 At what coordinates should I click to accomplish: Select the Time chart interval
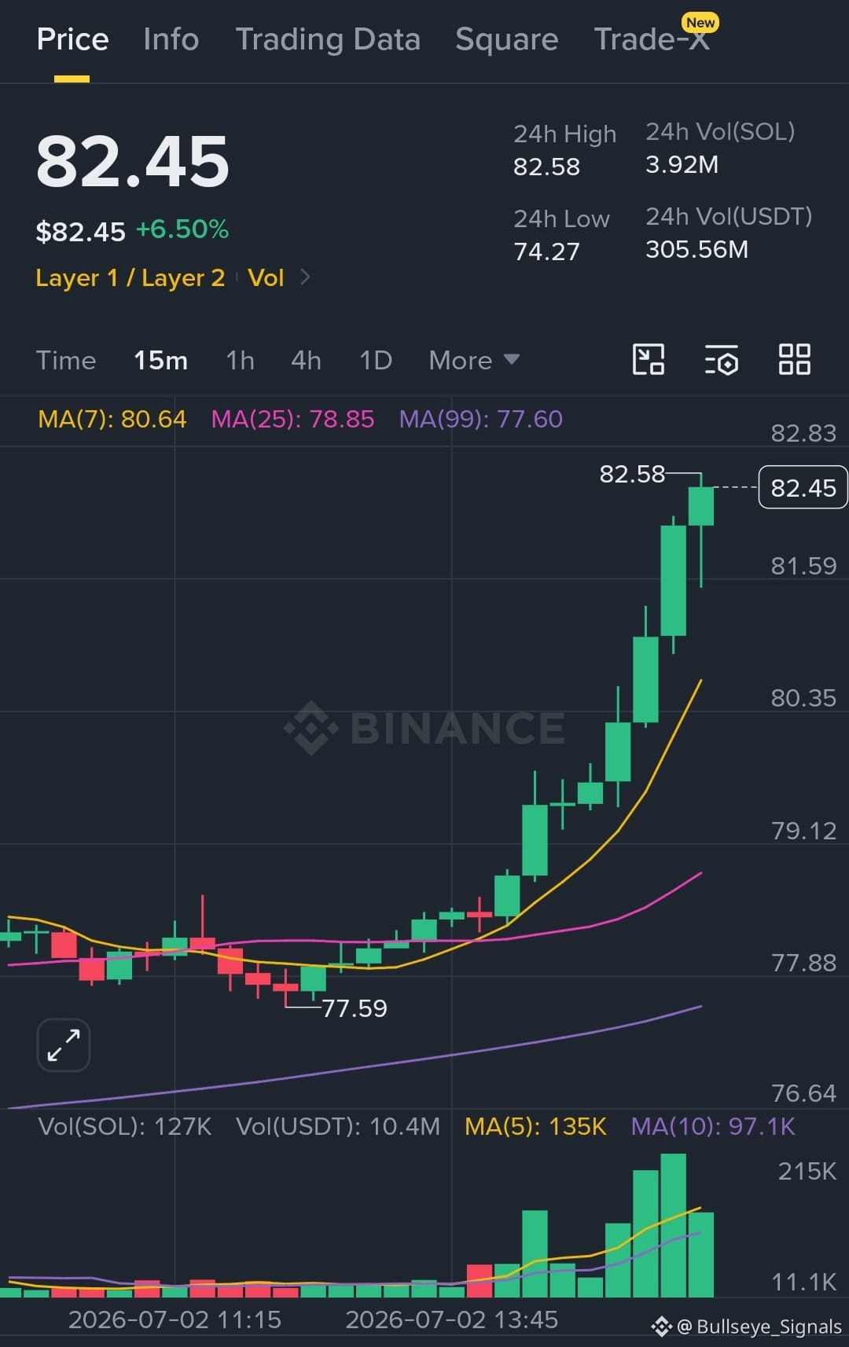click(66, 361)
